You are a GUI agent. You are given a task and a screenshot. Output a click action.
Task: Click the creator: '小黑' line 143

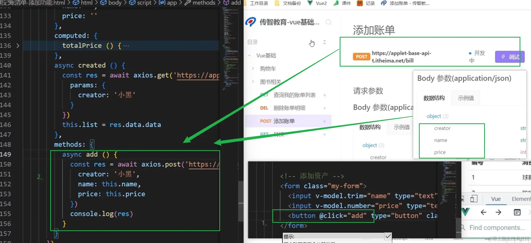click(x=107, y=95)
